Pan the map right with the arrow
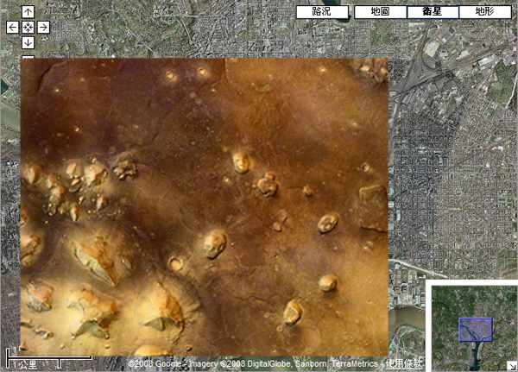Image resolution: width=518 pixels, height=372 pixels. pyautogui.click(x=44, y=28)
